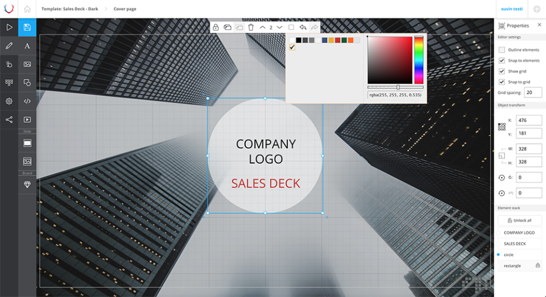Image resolution: width=546 pixels, height=297 pixels.
Task: Click Template: Sales Deck - Dark breadcrumb
Action: click(69, 9)
